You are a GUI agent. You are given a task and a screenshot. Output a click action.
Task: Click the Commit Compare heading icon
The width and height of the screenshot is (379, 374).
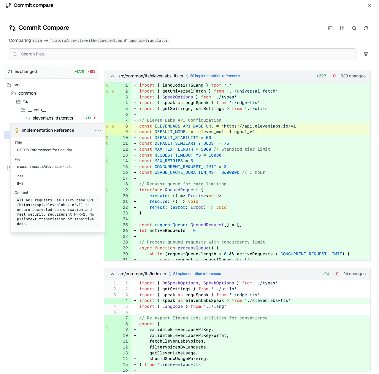(x=12, y=28)
